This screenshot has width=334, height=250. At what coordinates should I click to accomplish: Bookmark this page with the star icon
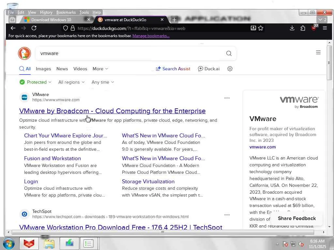[x=261, y=28]
